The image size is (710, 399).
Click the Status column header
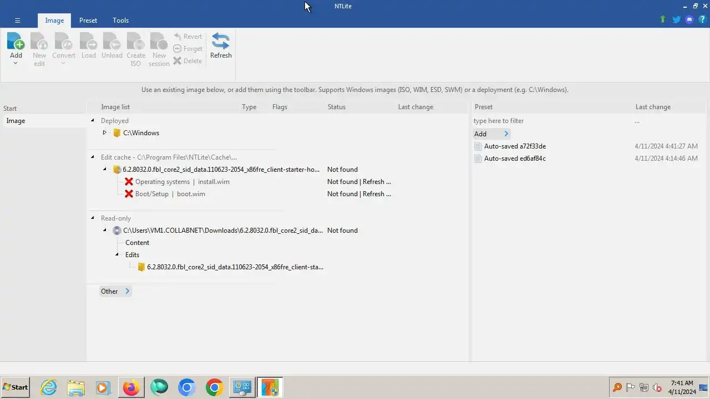point(336,107)
